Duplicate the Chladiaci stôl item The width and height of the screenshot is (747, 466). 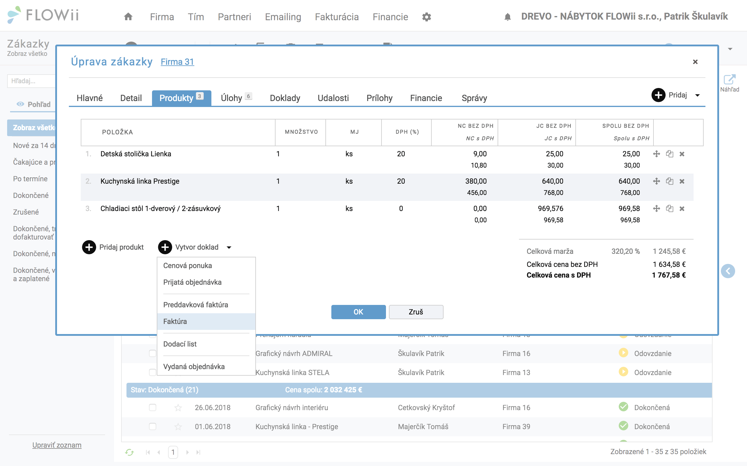point(670,209)
